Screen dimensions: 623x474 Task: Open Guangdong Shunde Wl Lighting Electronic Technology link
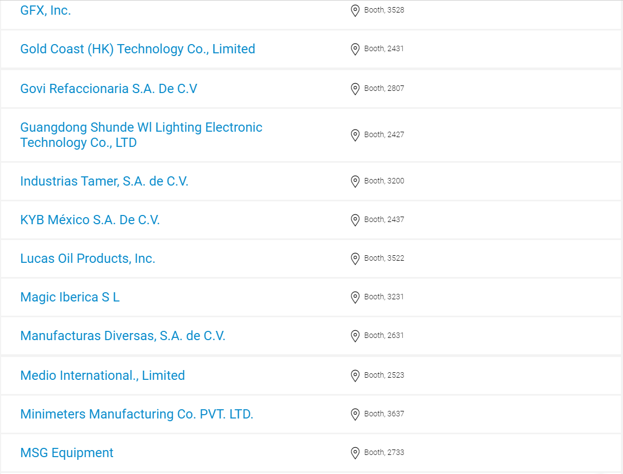coord(141,135)
